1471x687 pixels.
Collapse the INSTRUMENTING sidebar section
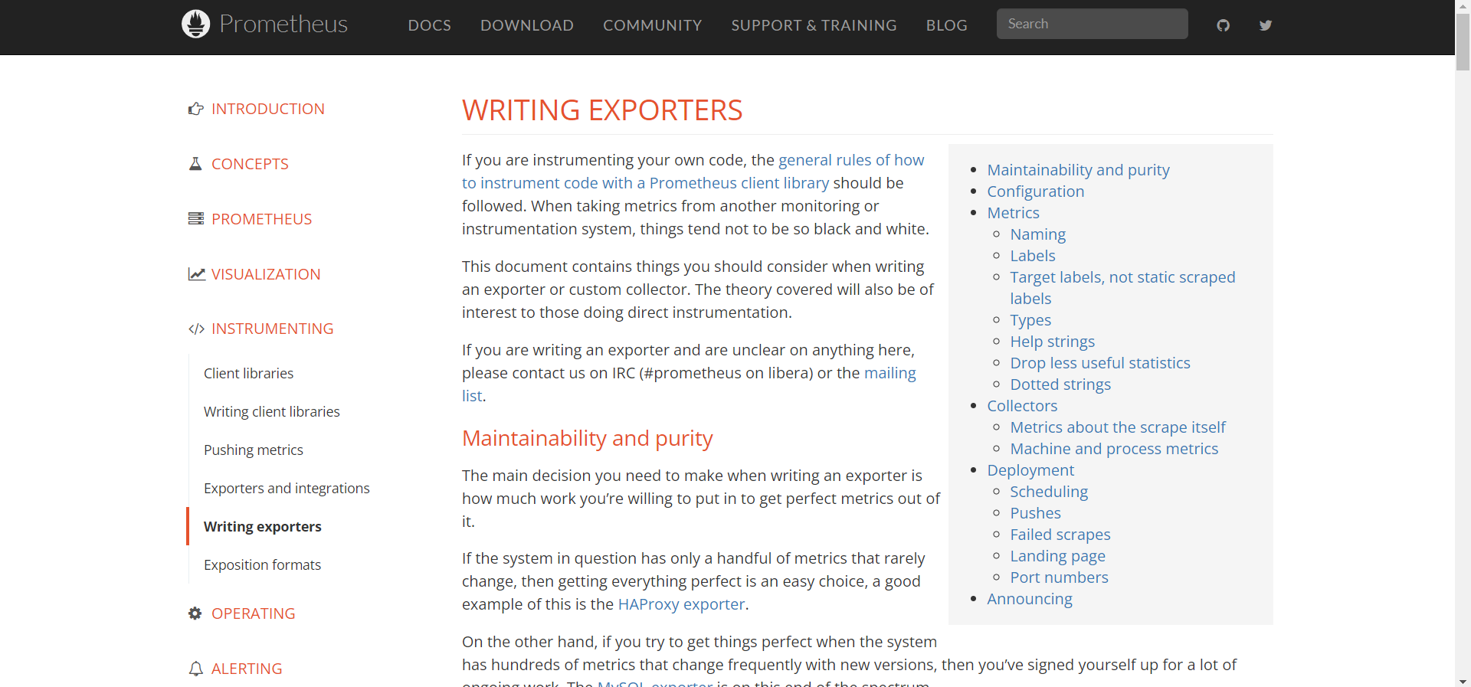pyautogui.click(x=273, y=329)
